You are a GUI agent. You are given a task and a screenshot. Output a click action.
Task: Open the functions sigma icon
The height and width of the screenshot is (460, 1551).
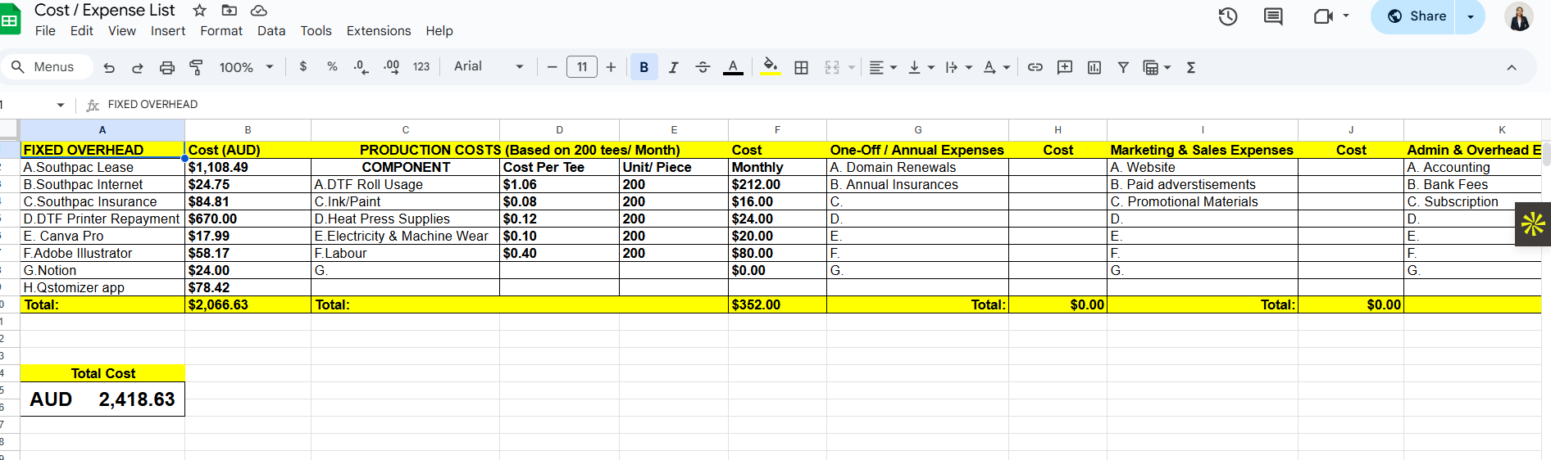coord(1191,68)
